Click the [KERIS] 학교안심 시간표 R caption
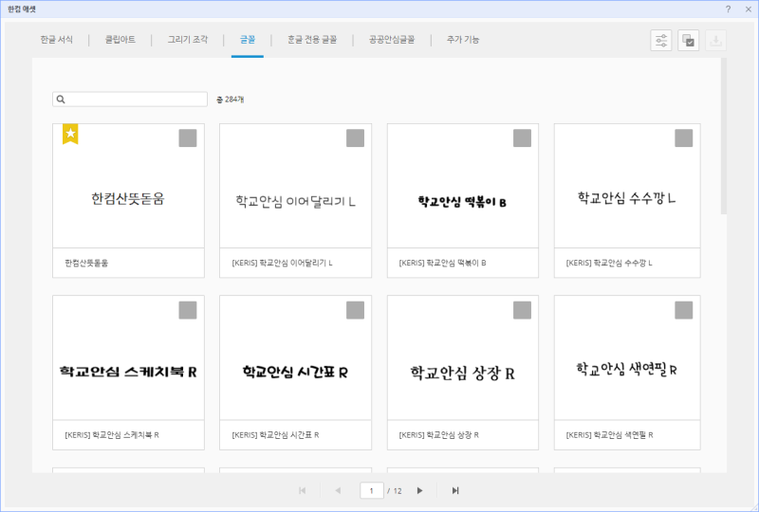Screen dimensions: 759x512 [x=275, y=435]
